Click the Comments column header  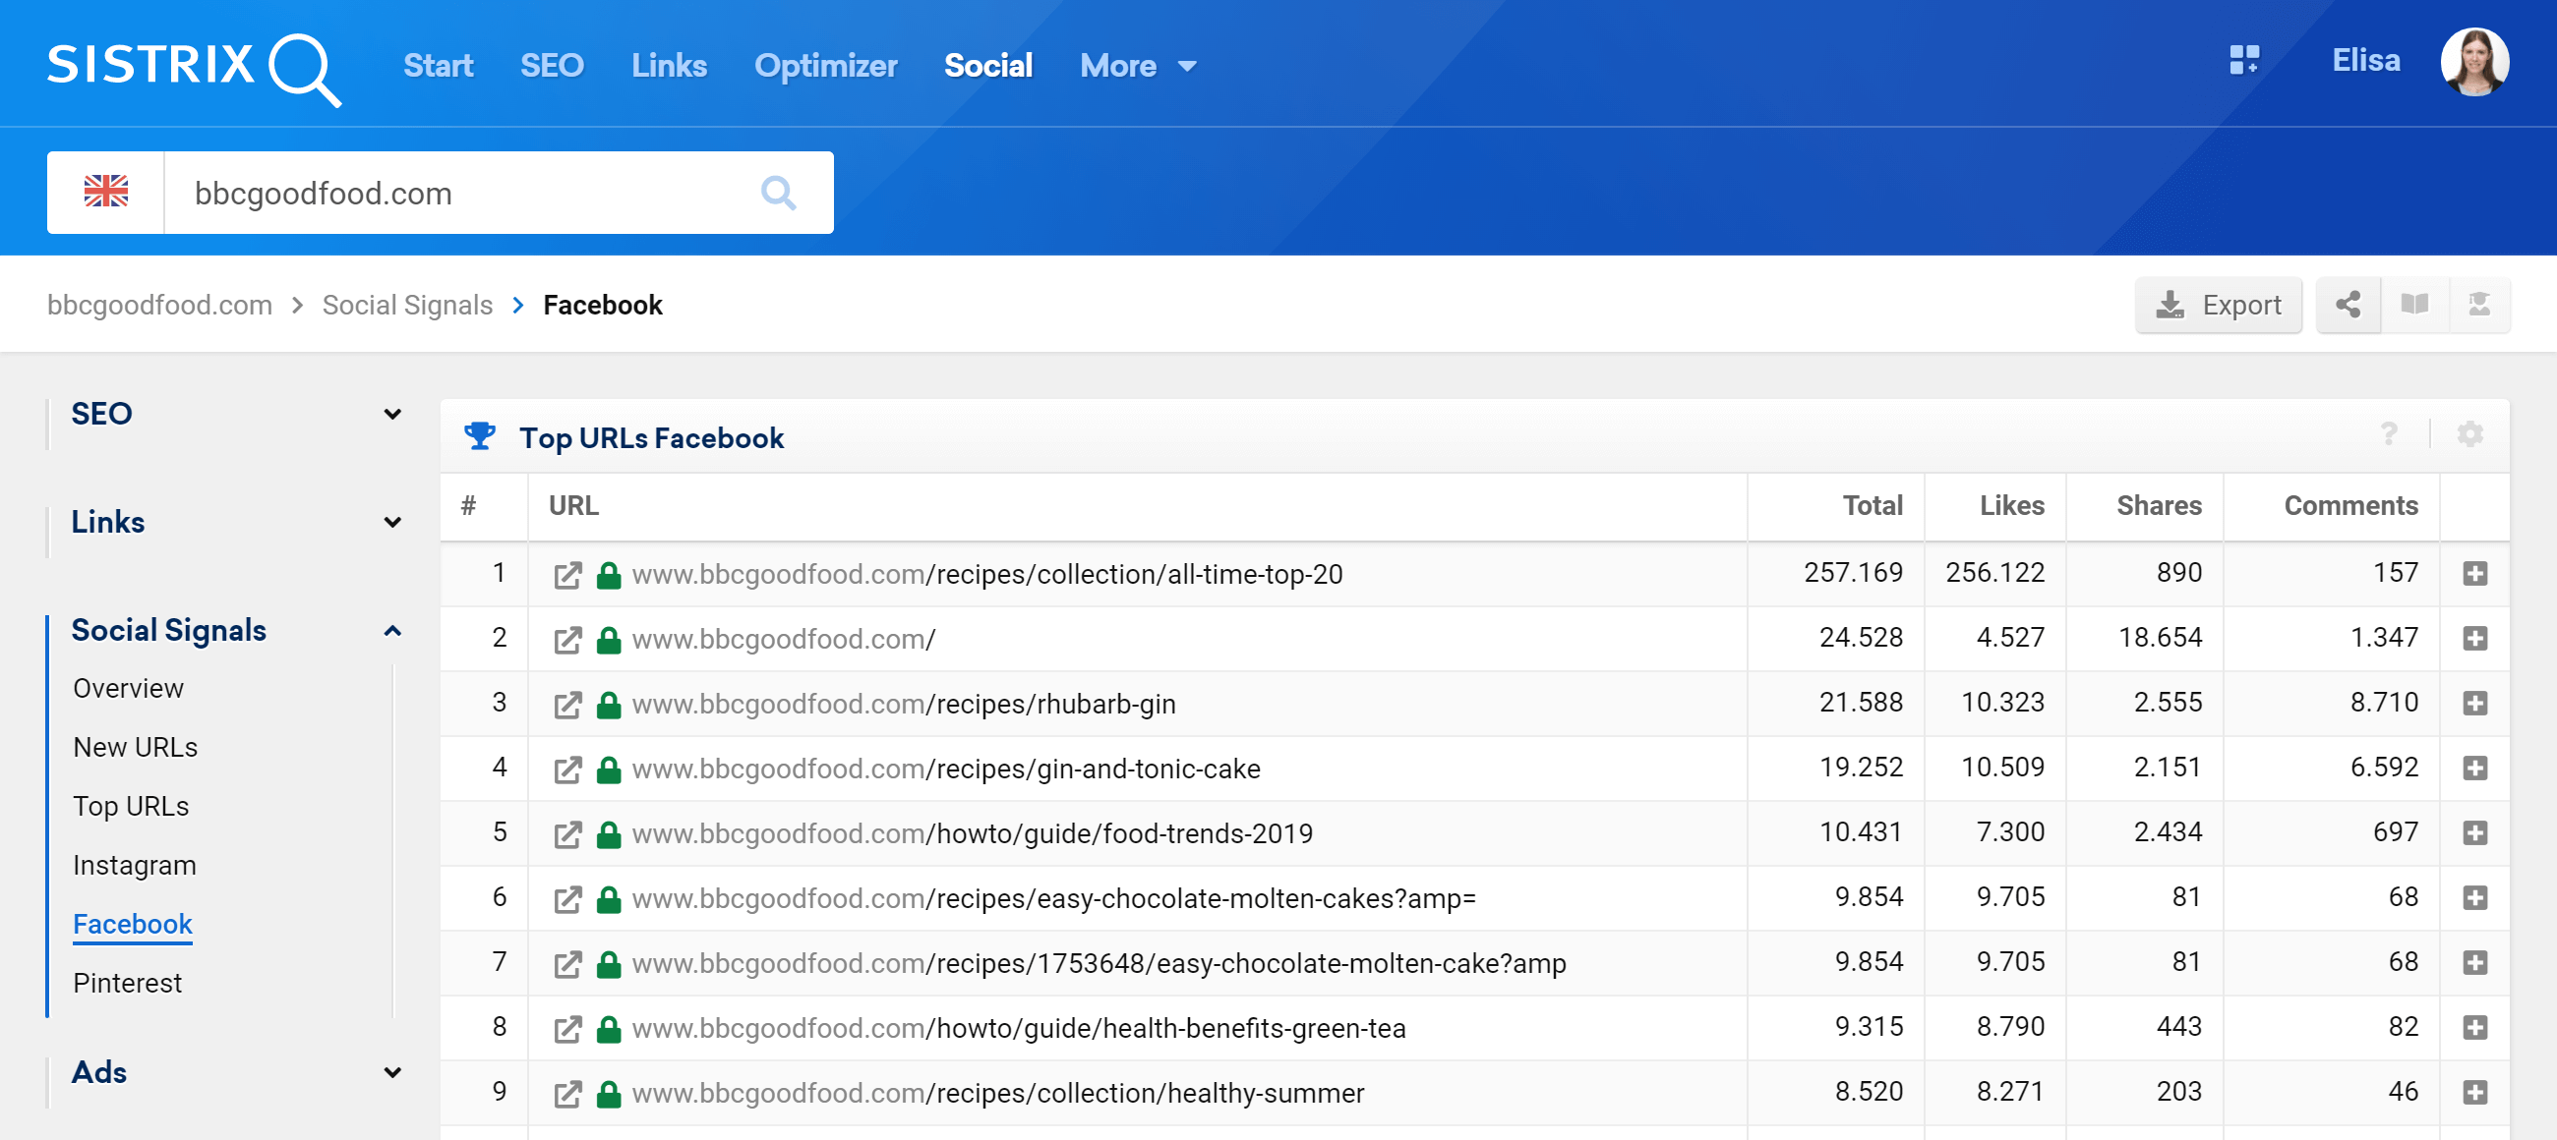(2350, 506)
